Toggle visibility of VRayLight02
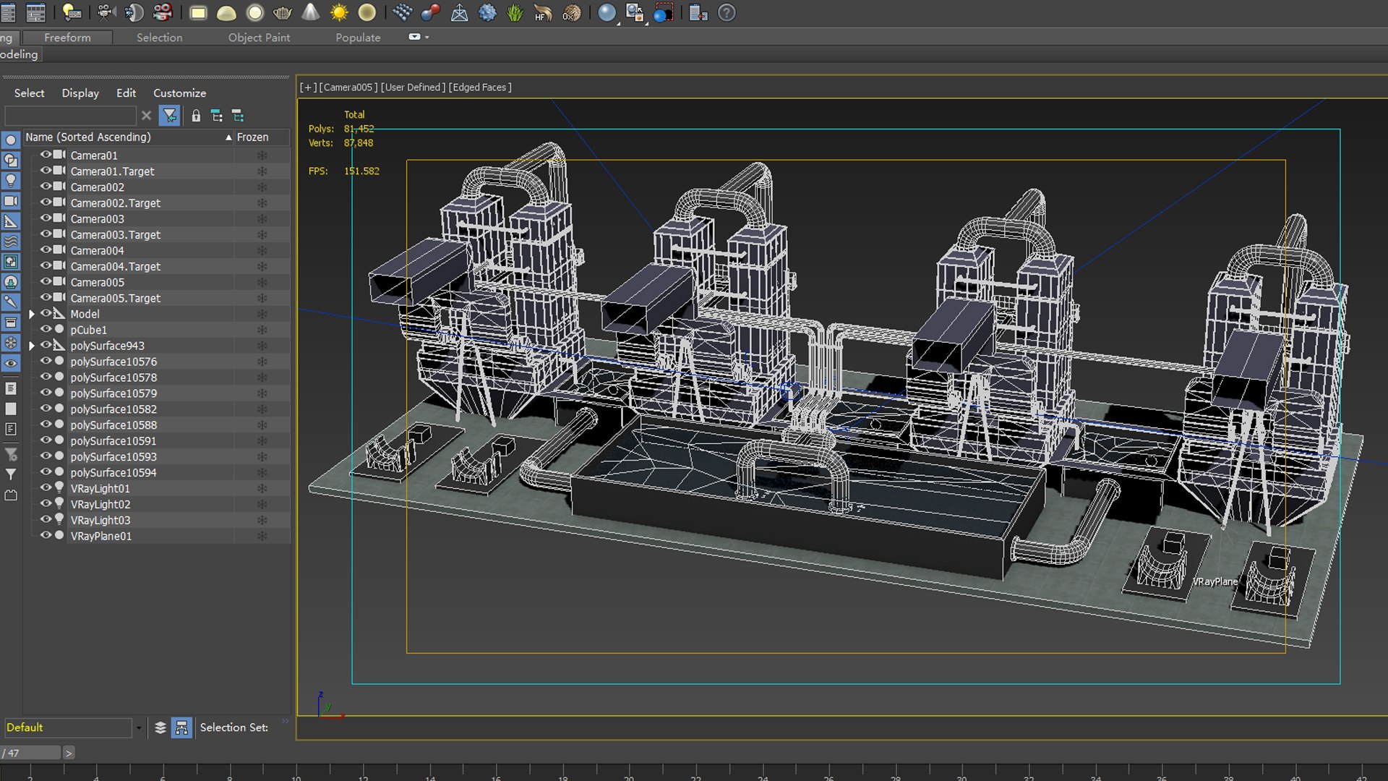 [x=46, y=504]
